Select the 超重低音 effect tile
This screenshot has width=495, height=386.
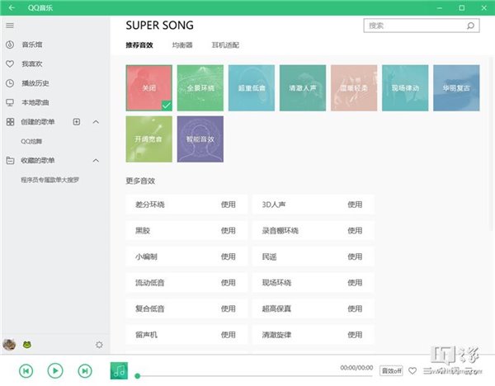[252, 88]
